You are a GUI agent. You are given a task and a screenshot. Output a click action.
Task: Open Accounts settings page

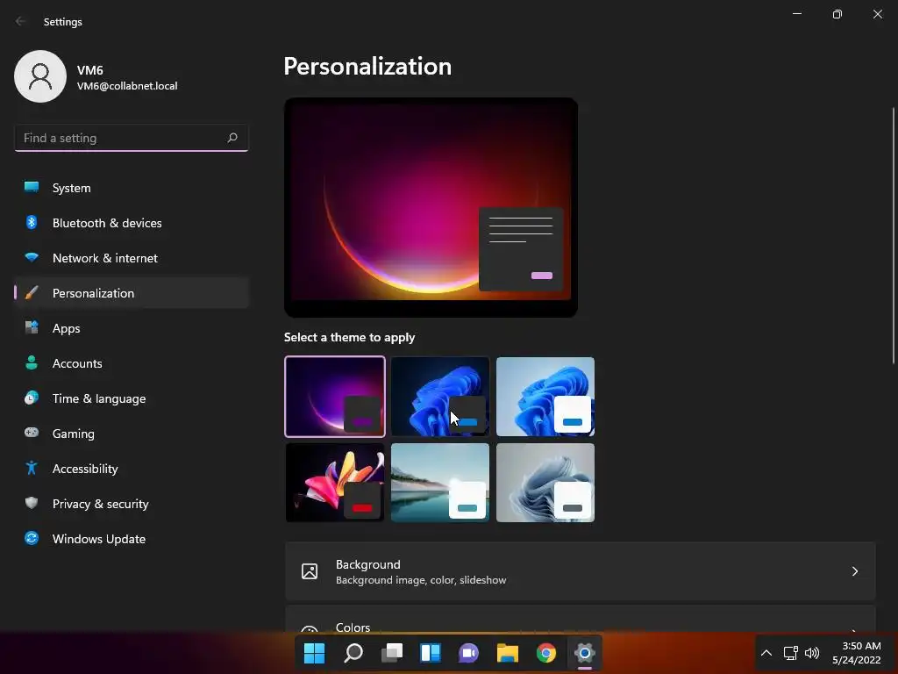[x=132, y=363]
